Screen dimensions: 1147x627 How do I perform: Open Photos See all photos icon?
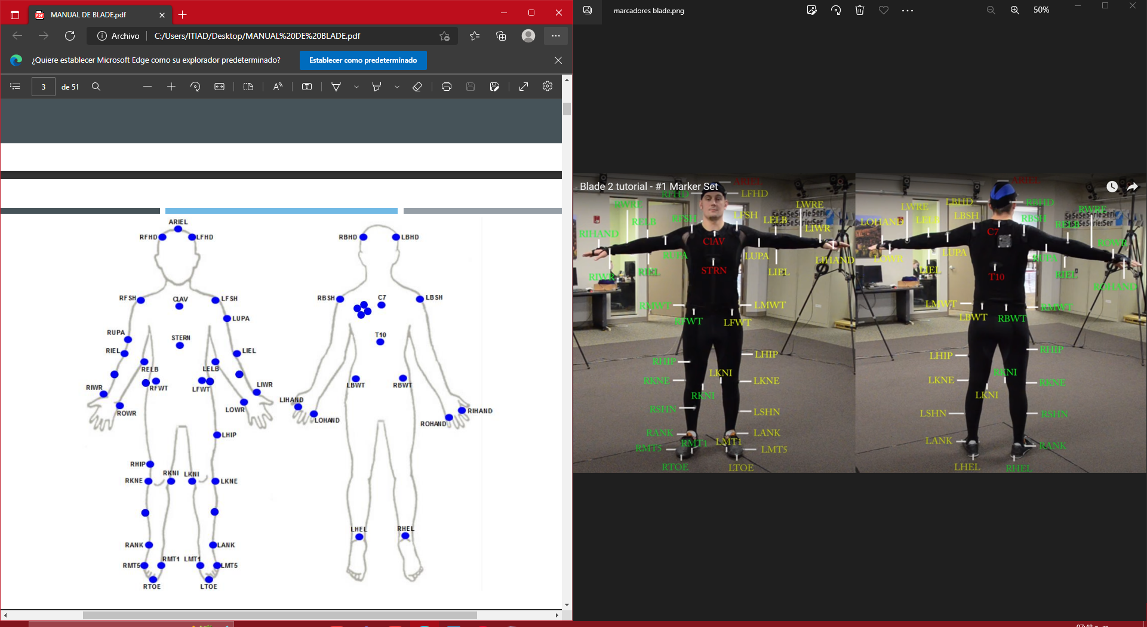tap(588, 10)
